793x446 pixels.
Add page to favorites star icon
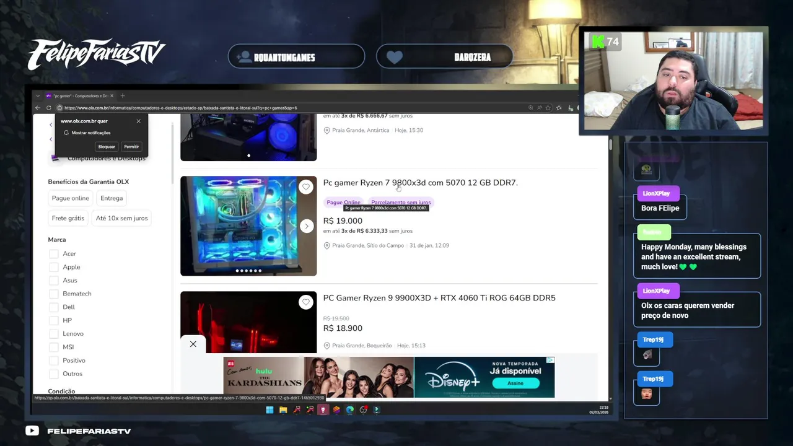[x=548, y=108]
